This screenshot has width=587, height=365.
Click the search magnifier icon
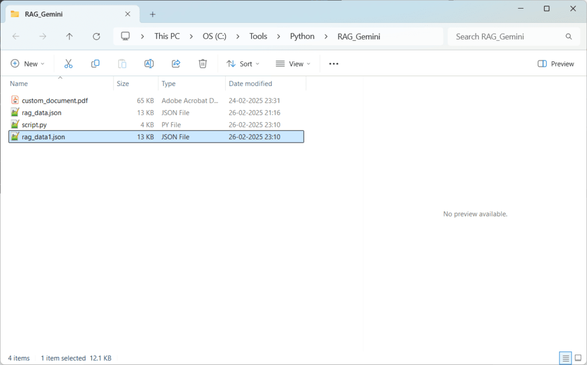point(569,36)
